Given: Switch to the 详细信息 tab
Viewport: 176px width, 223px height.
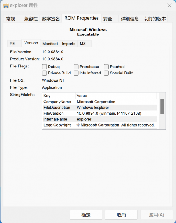Looking at the screenshot, I should click(130, 19).
